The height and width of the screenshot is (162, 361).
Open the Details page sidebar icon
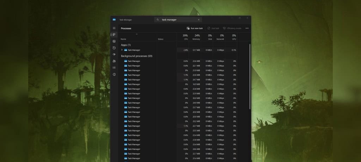point(114,68)
